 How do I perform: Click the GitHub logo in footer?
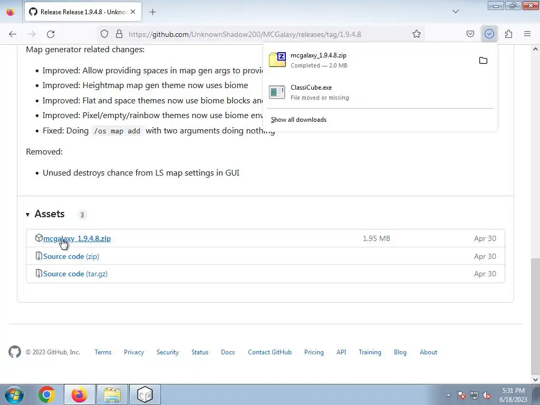coord(14,352)
